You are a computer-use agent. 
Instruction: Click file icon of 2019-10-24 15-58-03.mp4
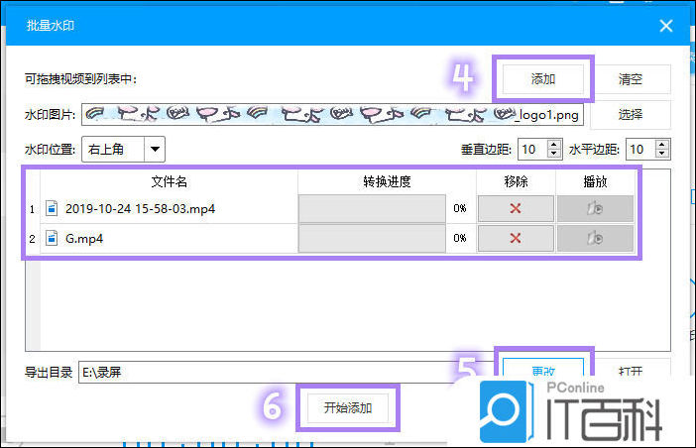[52, 208]
